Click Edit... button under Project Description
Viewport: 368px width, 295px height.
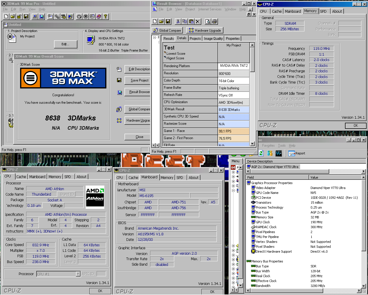66,44
